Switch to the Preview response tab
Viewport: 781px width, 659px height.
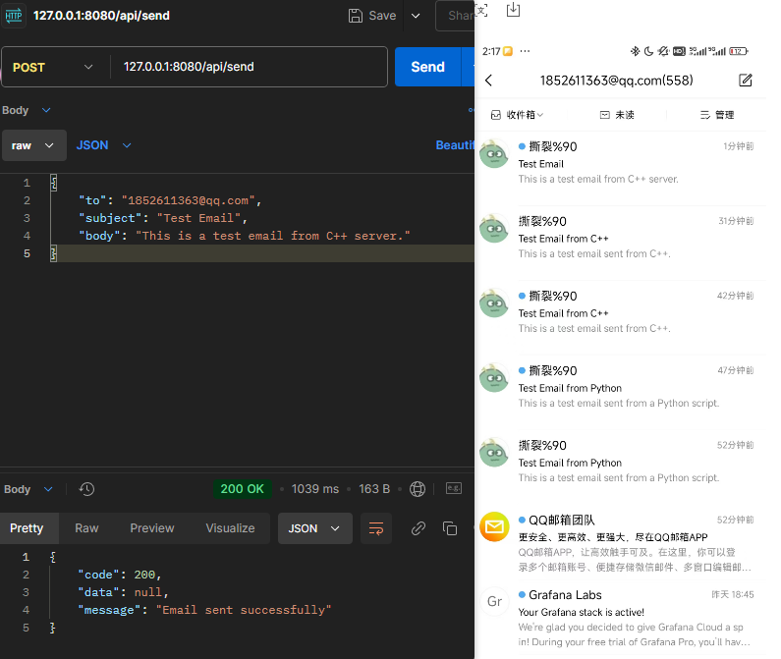pyautogui.click(x=152, y=528)
